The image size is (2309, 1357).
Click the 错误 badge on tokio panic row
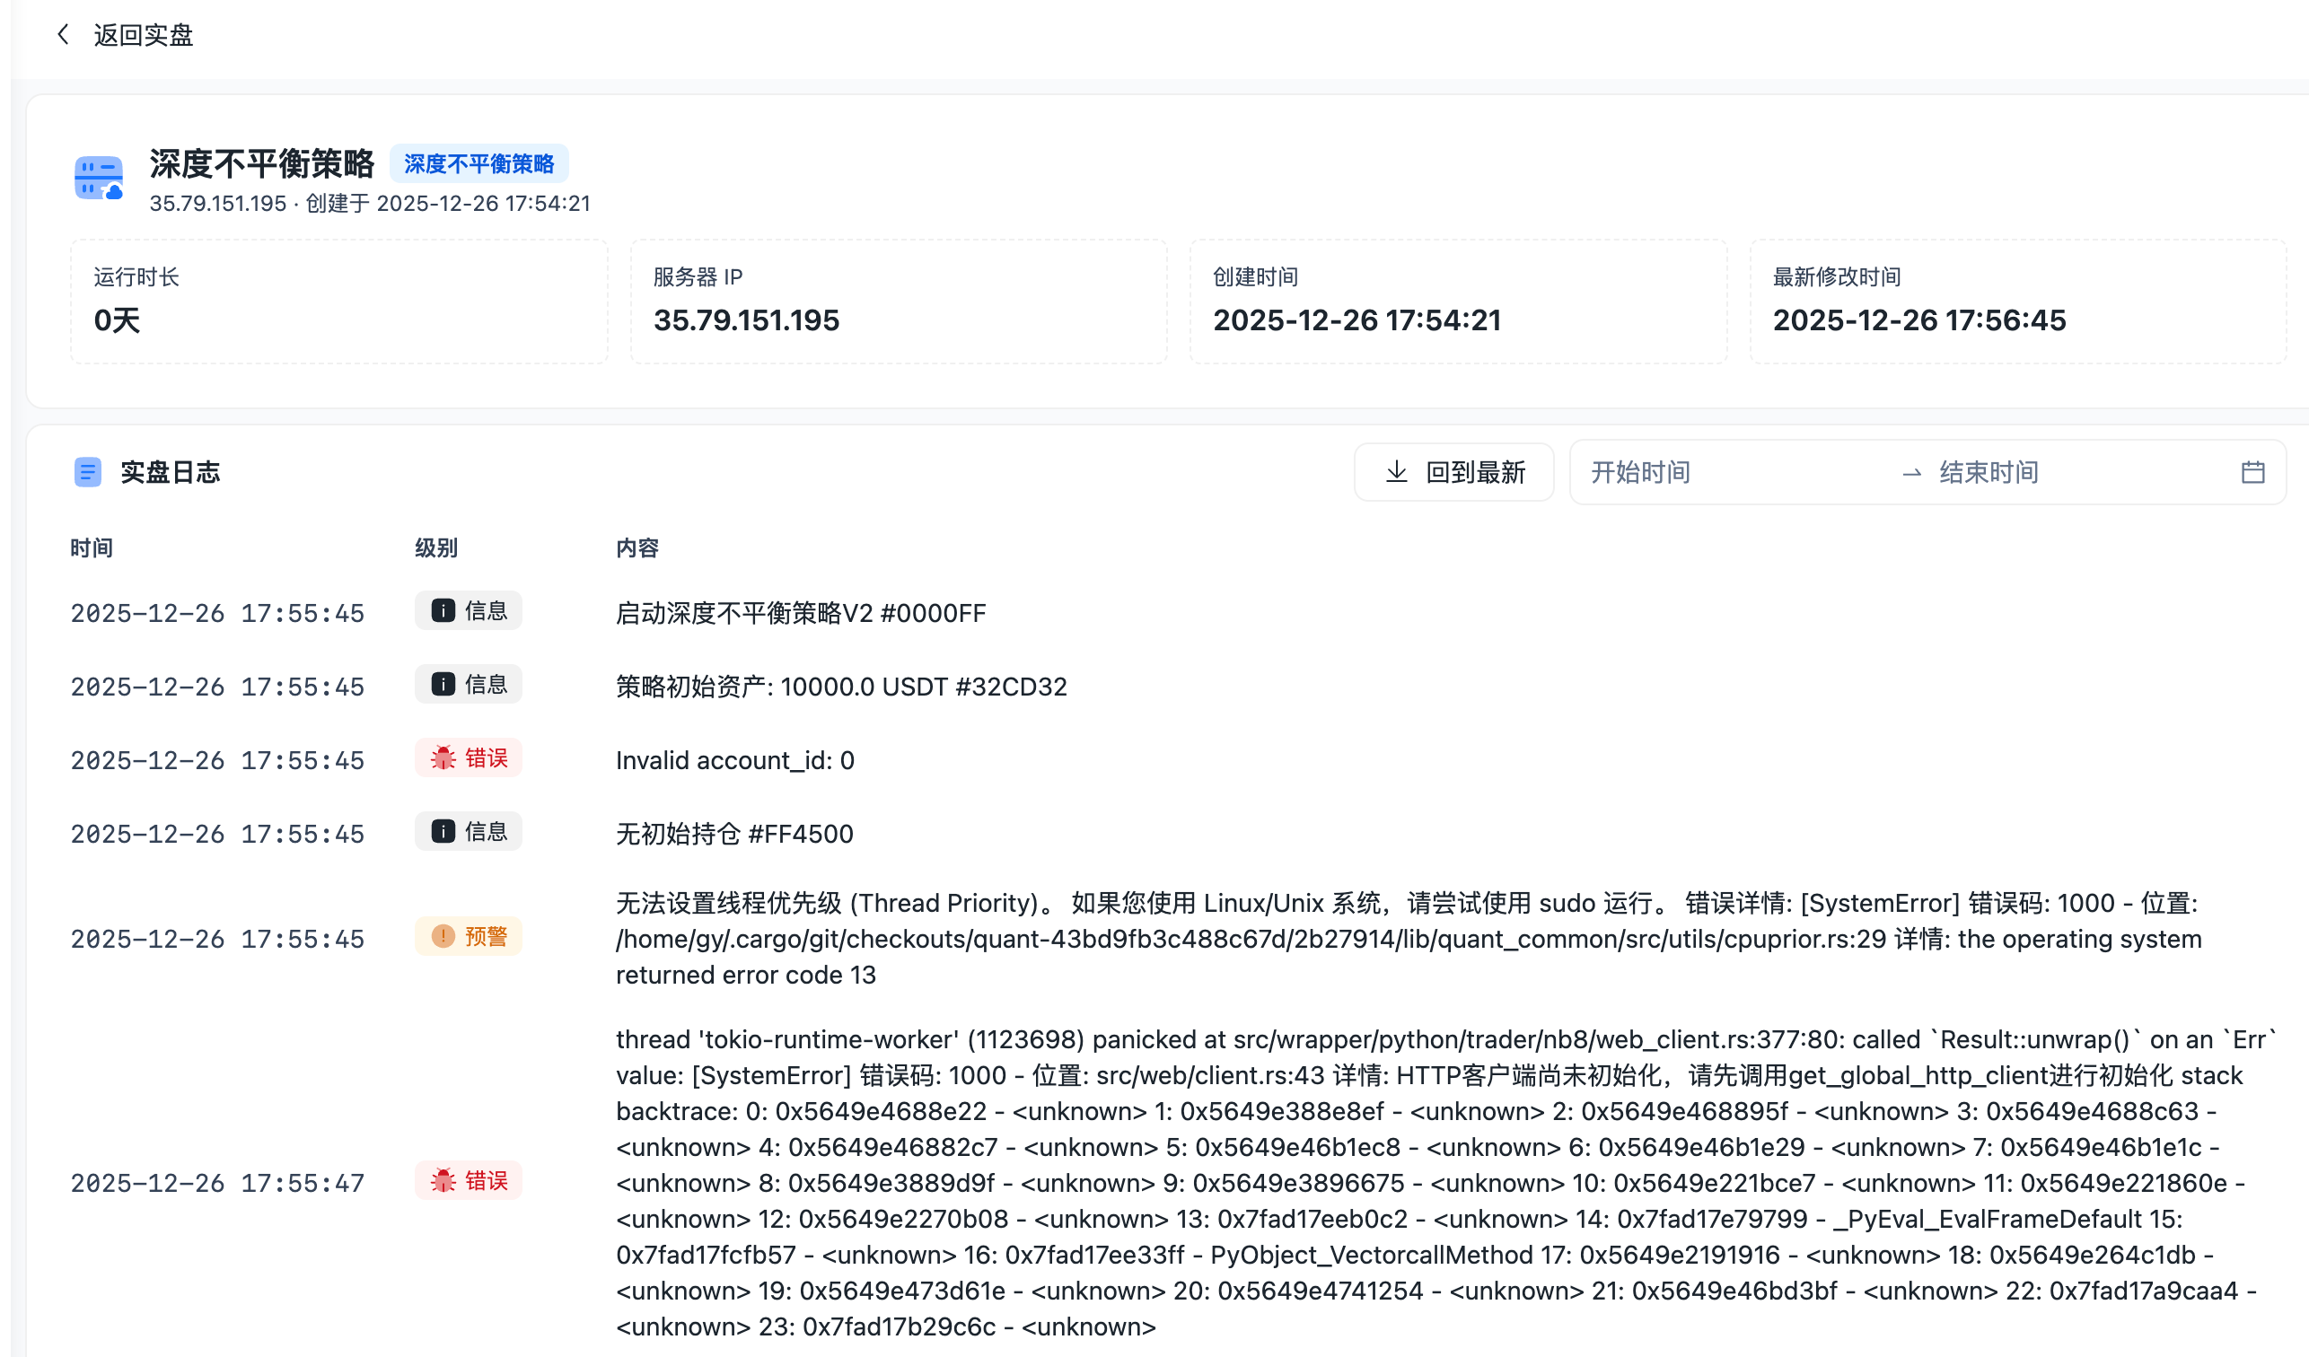click(469, 1181)
